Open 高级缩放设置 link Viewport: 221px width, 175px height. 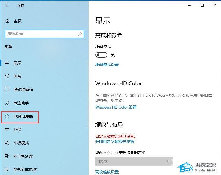click(x=107, y=172)
